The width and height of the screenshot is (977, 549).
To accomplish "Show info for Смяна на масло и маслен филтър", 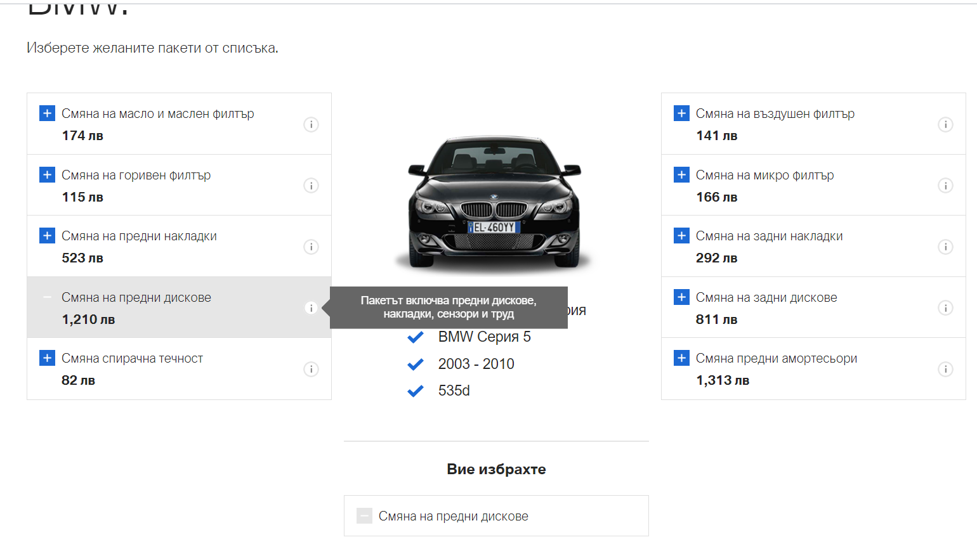I will click(x=311, y=124).
